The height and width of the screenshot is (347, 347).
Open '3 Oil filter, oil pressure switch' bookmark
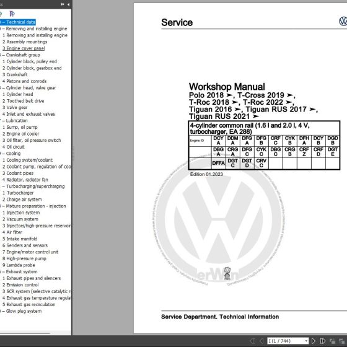tap(32, 140)
